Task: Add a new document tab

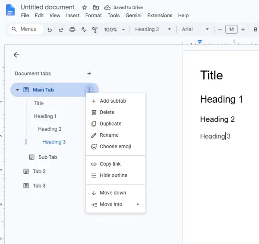Action: click(89, 73)
